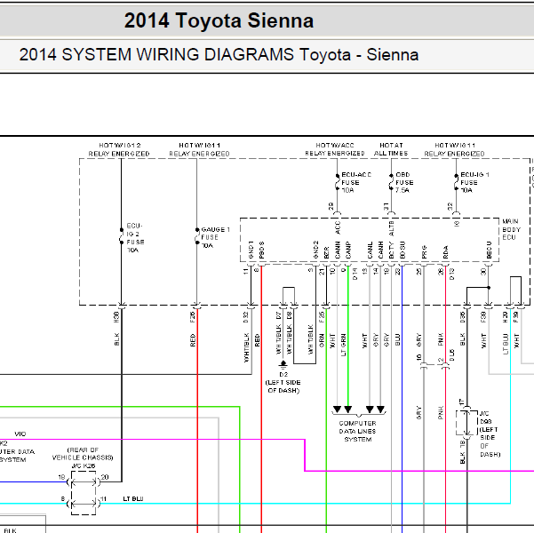The image size is (534, 533).
Task: Click the 'J/C K26' junction connector label
Action: tap(84, 465)
